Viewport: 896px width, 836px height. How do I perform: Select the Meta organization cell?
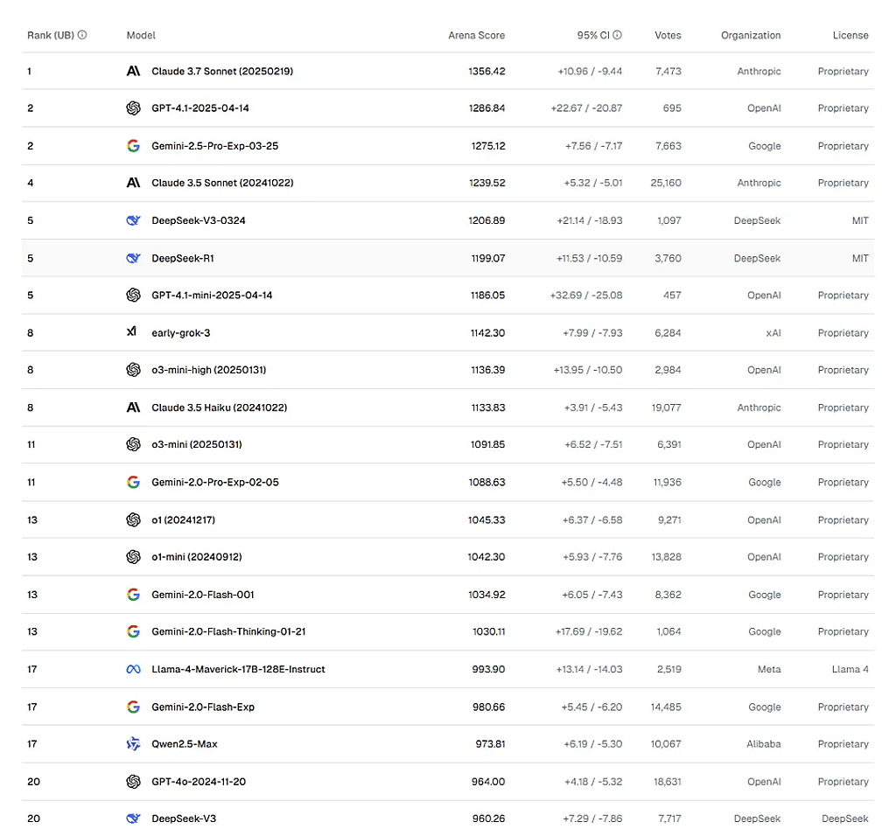[x=769, y=669]
